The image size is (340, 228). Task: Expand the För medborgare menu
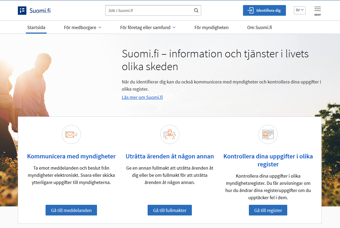[83, 27]
